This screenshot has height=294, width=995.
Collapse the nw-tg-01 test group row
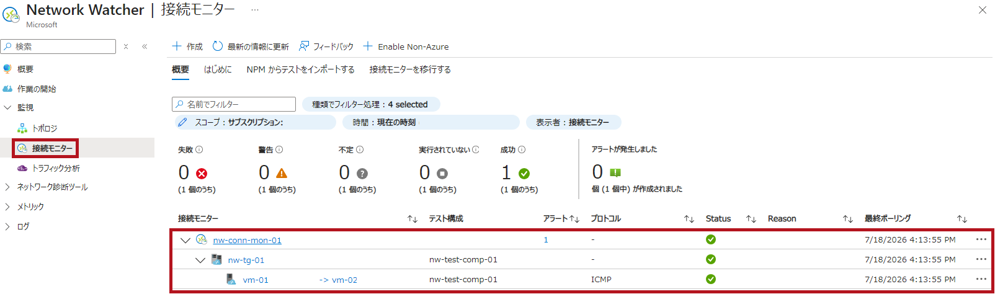coord(200,260)
